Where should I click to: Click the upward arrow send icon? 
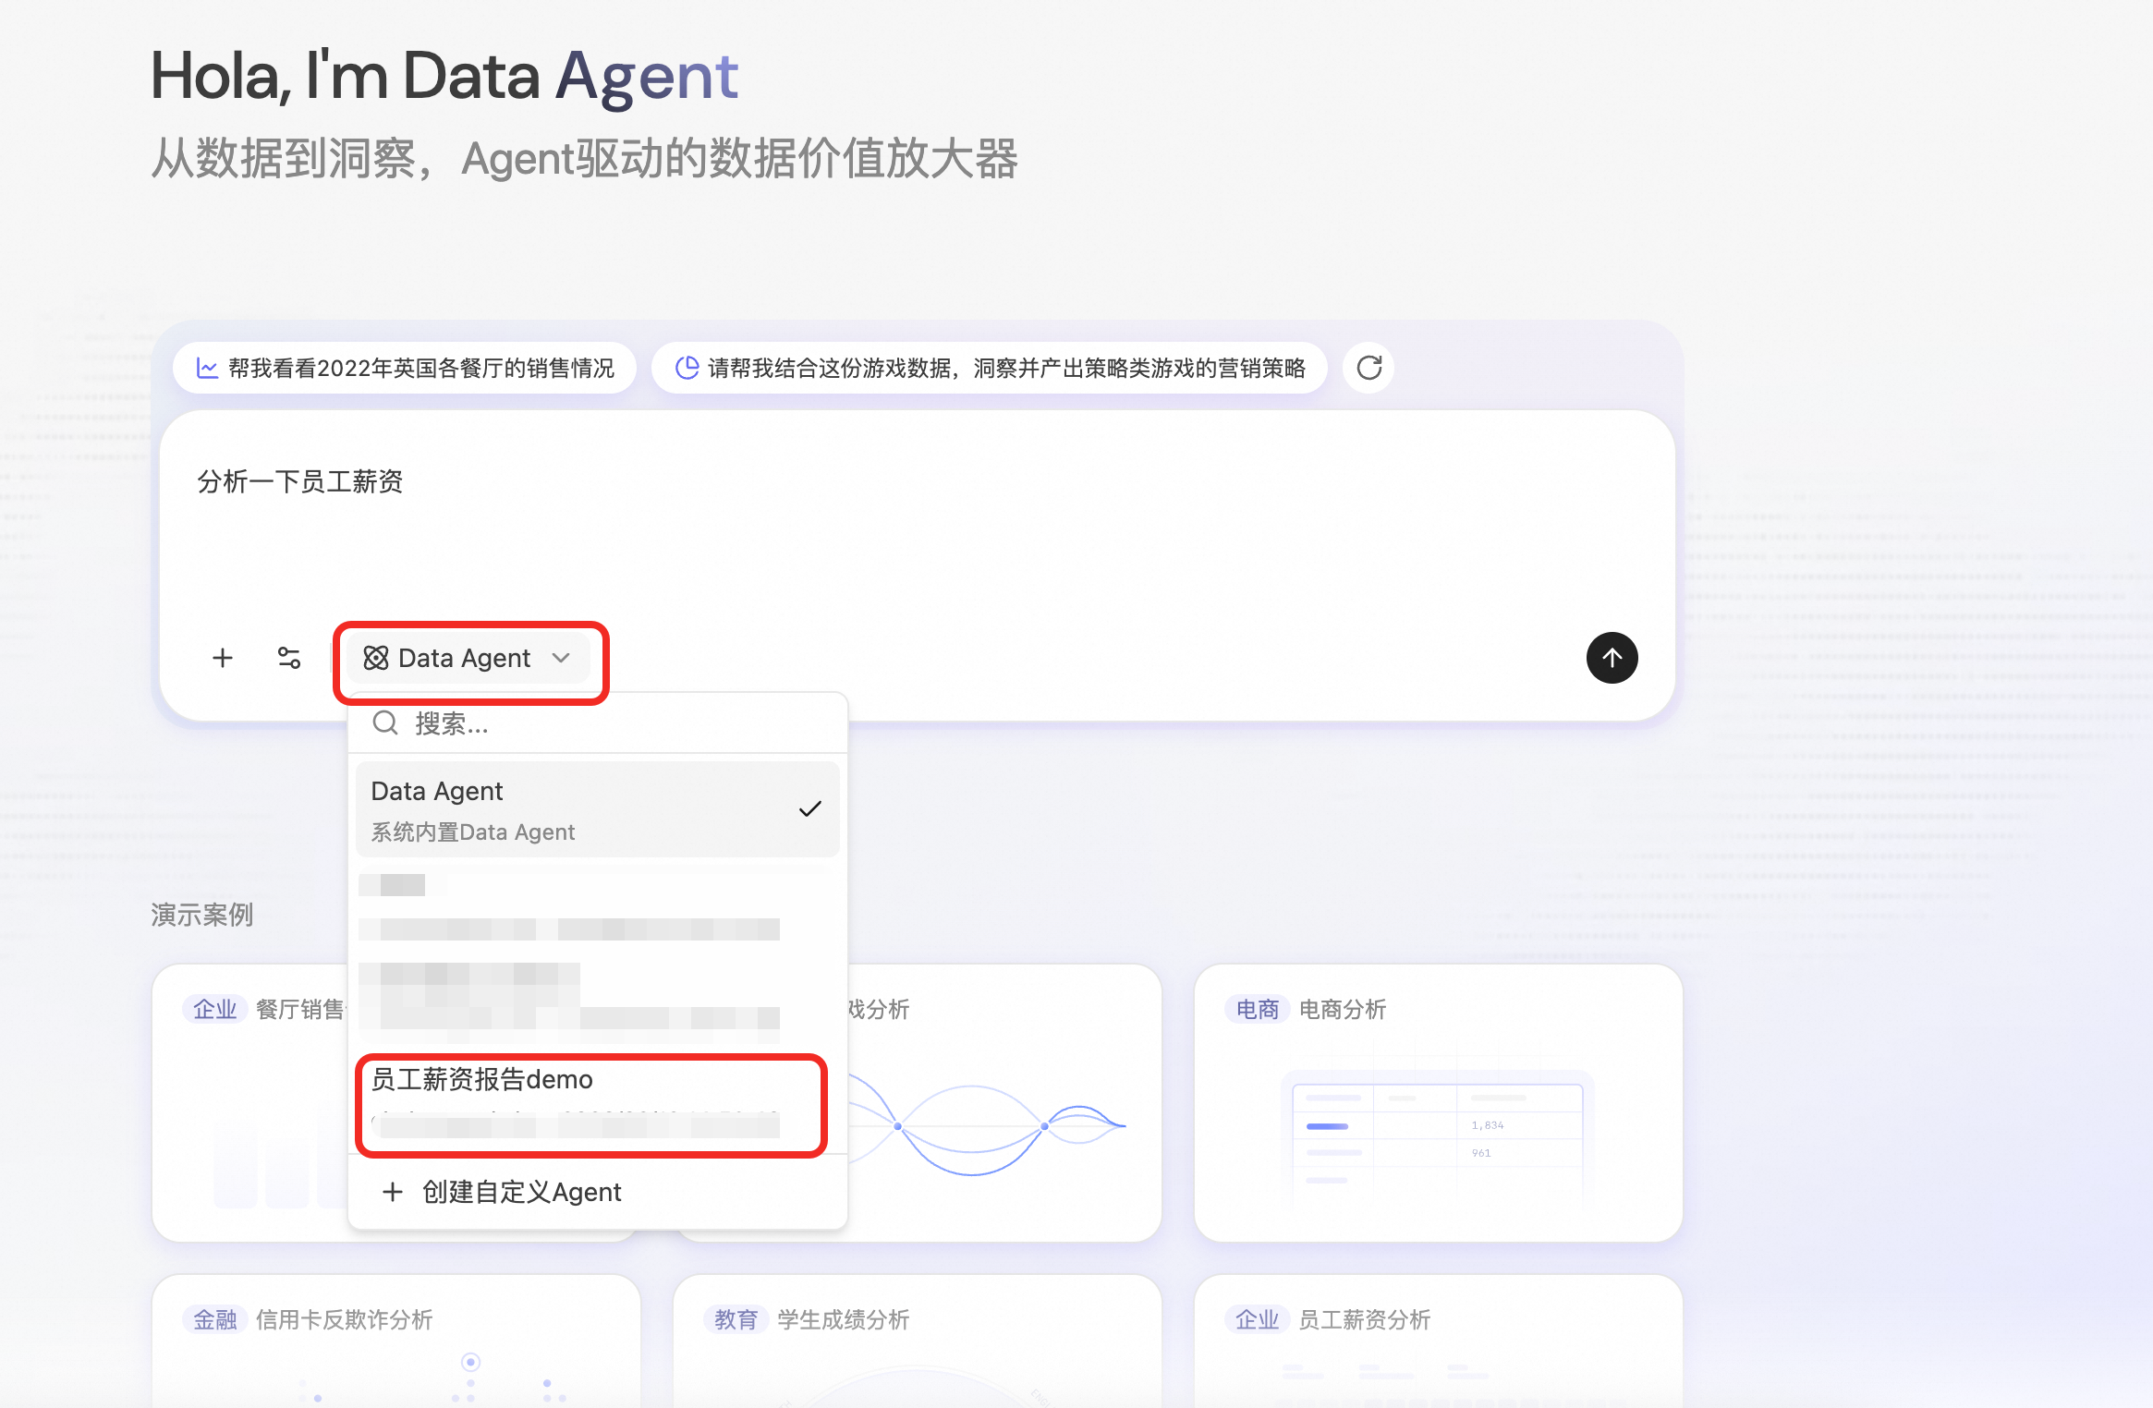point(1612,658)
